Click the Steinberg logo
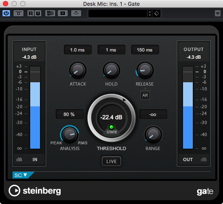Viewport: 223px width, 204px height. pyautogui.click(x=35, y=191)
